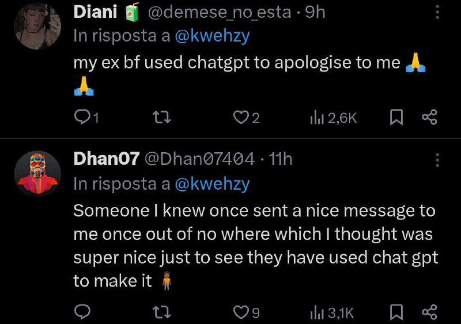
Task: Open Diani's profile picture
Action: 37,26
